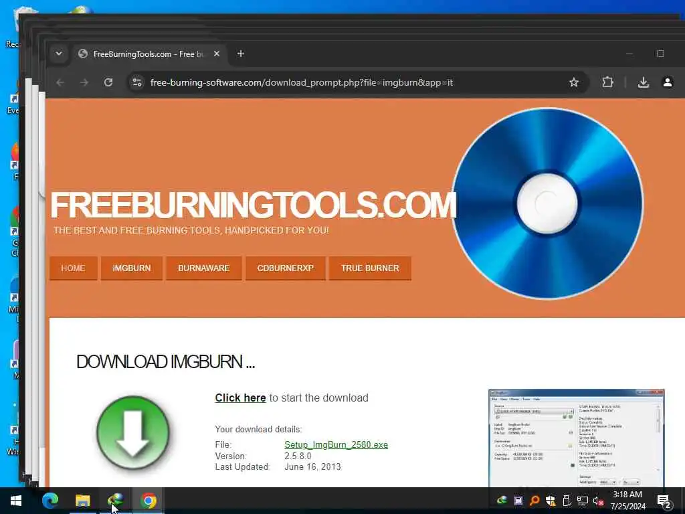Click the Setup_ImgBurn_2580.exe file link

coord(336,444)
